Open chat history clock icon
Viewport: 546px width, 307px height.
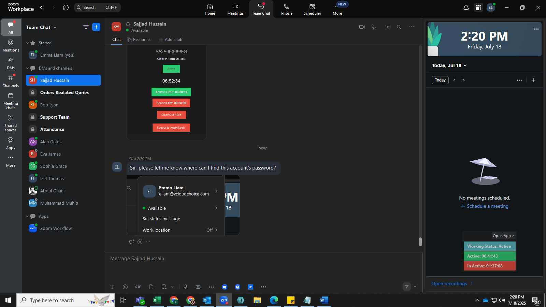(x=66, y=8)
